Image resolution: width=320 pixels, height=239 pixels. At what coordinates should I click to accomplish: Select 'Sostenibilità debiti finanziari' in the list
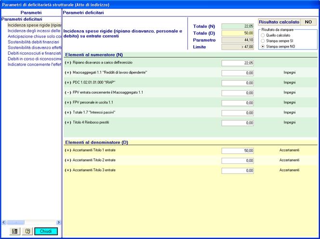tap(34, 42)
